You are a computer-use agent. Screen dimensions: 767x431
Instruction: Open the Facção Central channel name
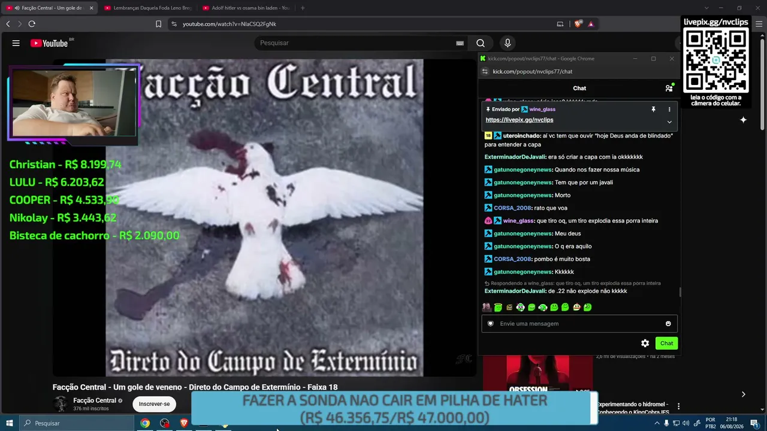pos(95,400)
